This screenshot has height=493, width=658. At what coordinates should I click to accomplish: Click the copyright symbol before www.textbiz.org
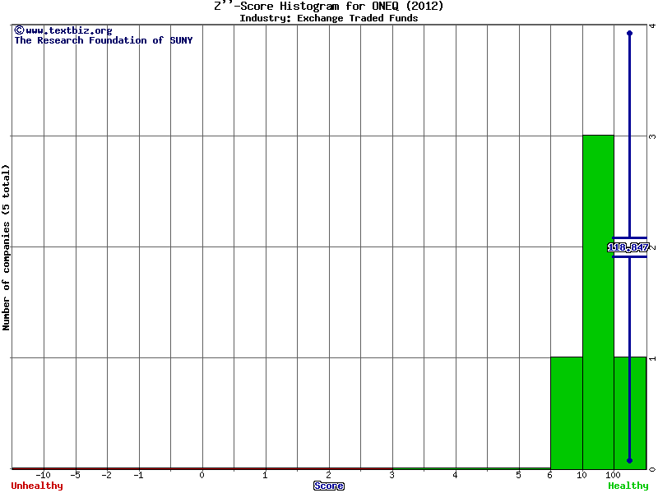(19, 30)
